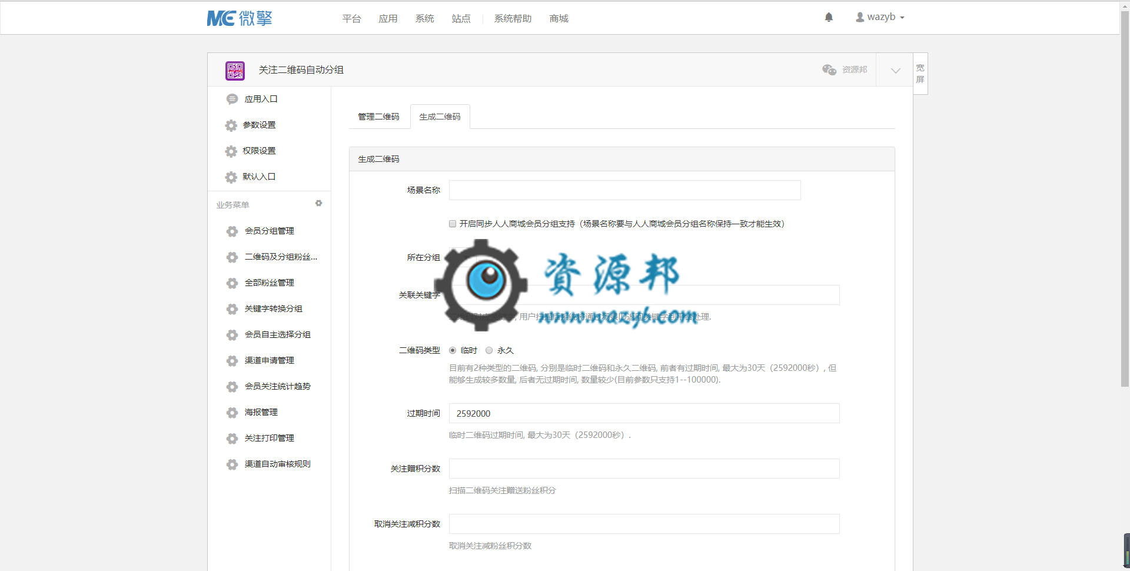1130x571 pixels.
Task: Click the 海报管理 gear icon
Action: click(x=232, y=412)
